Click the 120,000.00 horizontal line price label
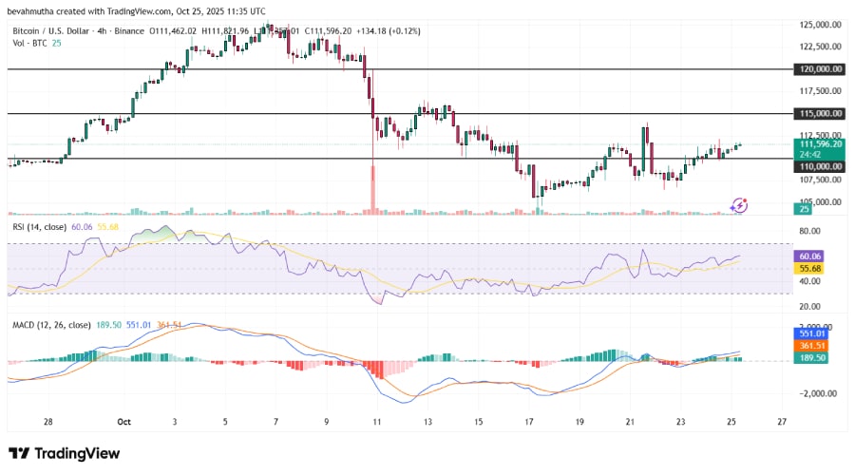 pyautogui.click(x=819, y=69)
